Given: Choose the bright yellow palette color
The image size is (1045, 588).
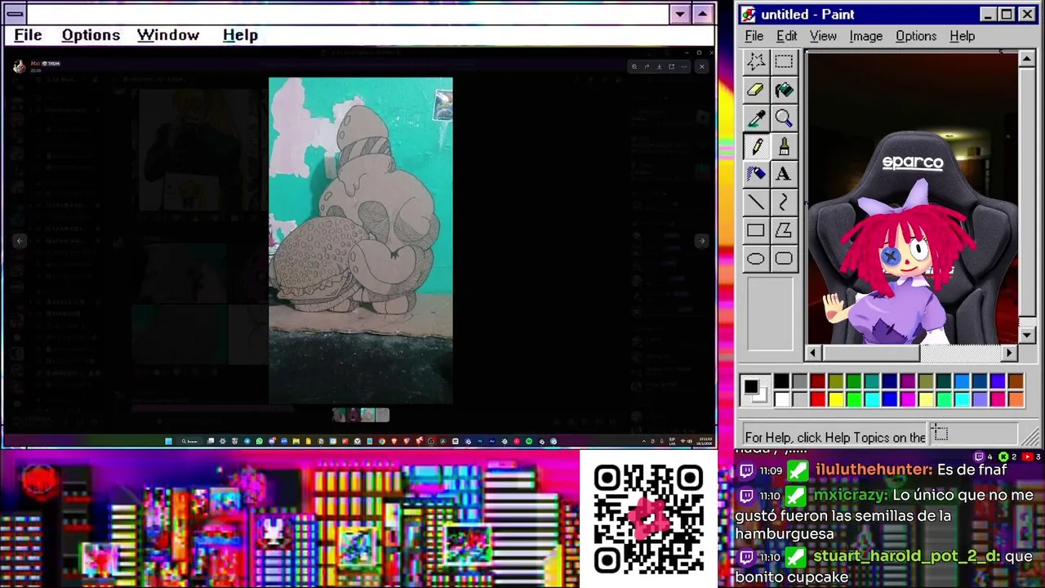Looking at the screenshot, I should coord(835,399).
